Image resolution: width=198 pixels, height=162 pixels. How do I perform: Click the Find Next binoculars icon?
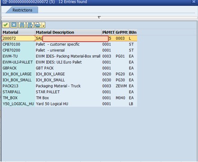click(30, 25)
